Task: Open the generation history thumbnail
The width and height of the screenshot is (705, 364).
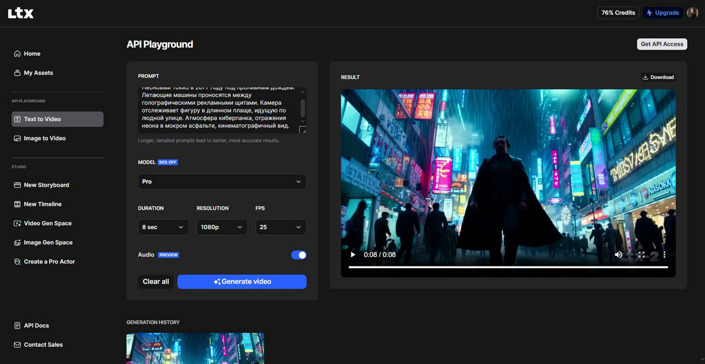Action: point(195,349)
